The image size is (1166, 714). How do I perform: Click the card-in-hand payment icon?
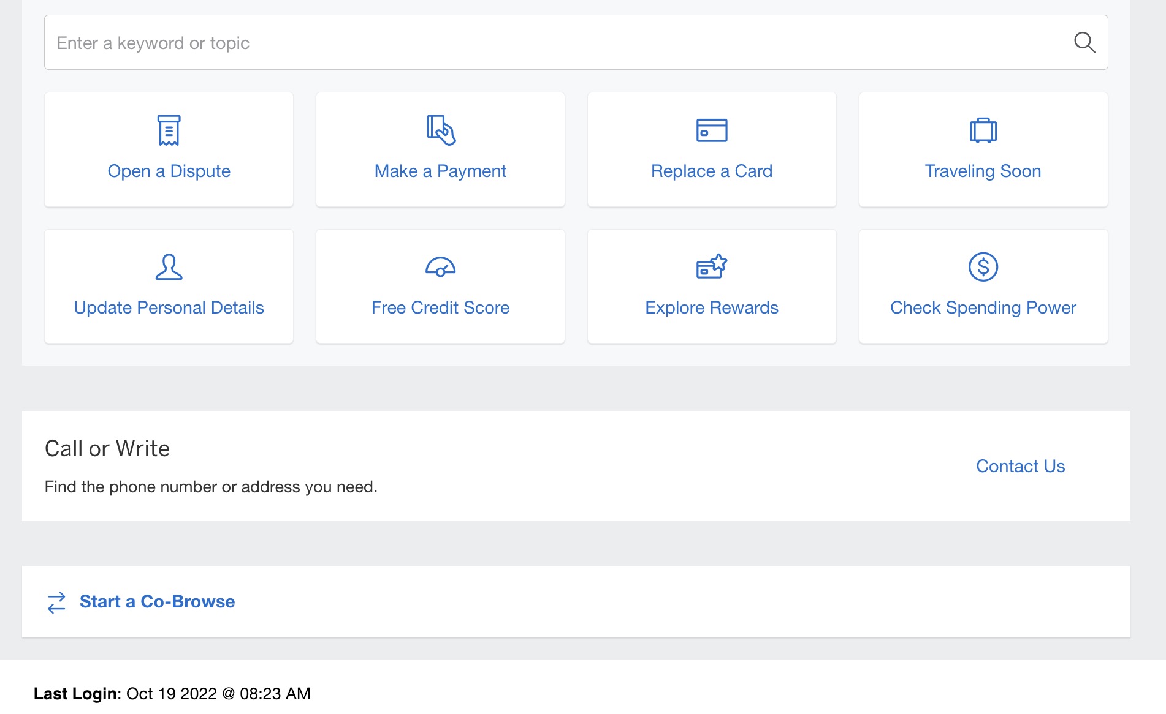(440, 130)
